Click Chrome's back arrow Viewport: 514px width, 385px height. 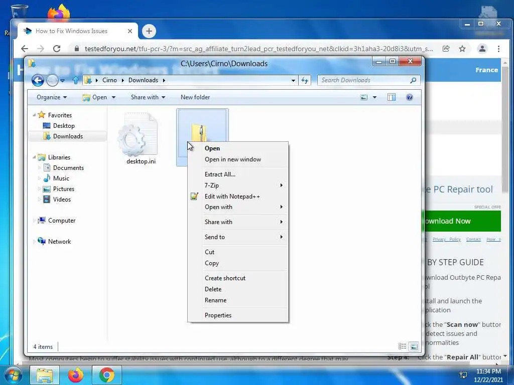point(25,49)
